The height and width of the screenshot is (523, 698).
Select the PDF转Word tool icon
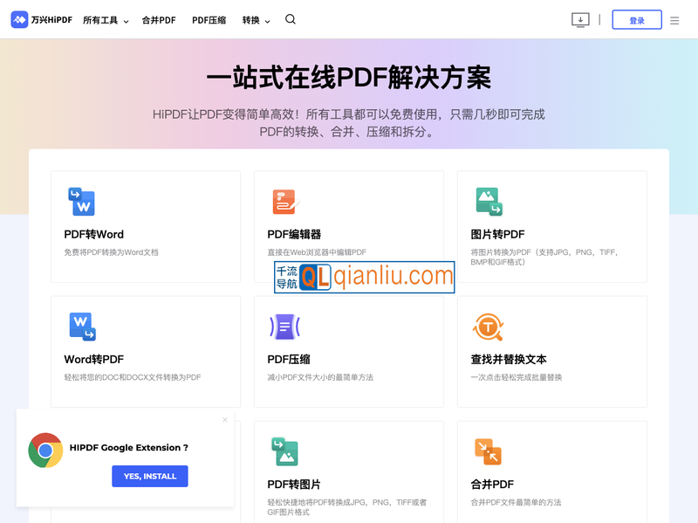click(x=80, y=202)
